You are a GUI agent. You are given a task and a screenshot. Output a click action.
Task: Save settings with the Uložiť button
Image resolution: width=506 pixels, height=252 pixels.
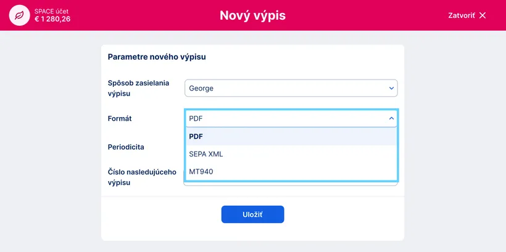[x=252, y=214]
